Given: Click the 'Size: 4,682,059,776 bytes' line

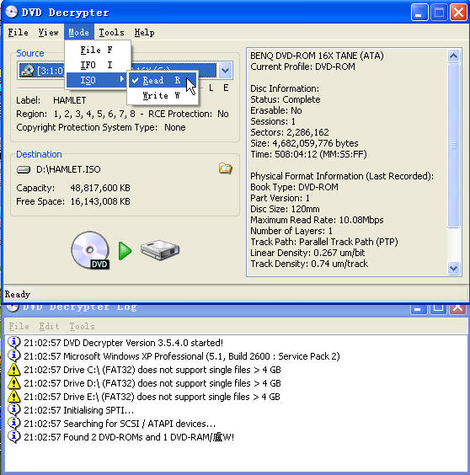Looking at the screenshot, I should (x=304, y=143).
